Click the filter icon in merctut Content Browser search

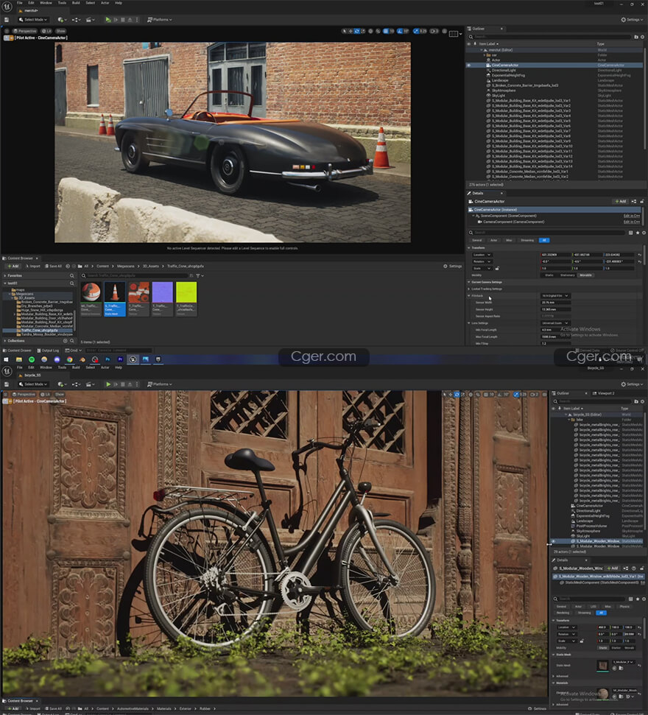(198, 276)
